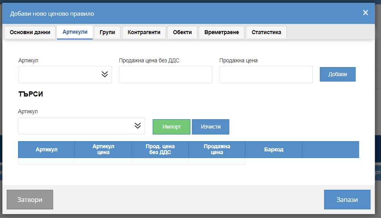The height and width of the screenshot is (218, 381).
Task: Switch to the Групи tab
Action: [107, 32]
